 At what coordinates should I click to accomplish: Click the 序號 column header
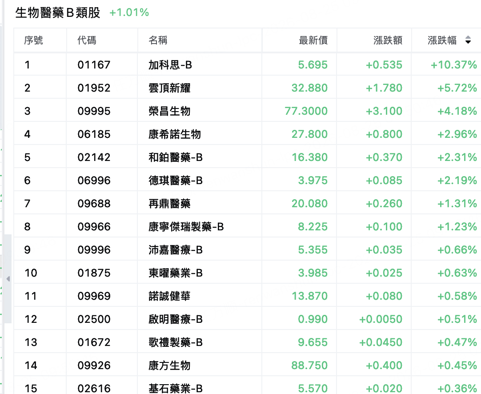[33, 40]
